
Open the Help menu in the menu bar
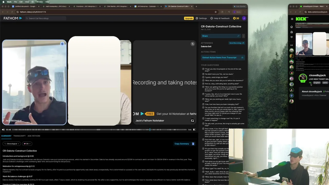point(47,2)
